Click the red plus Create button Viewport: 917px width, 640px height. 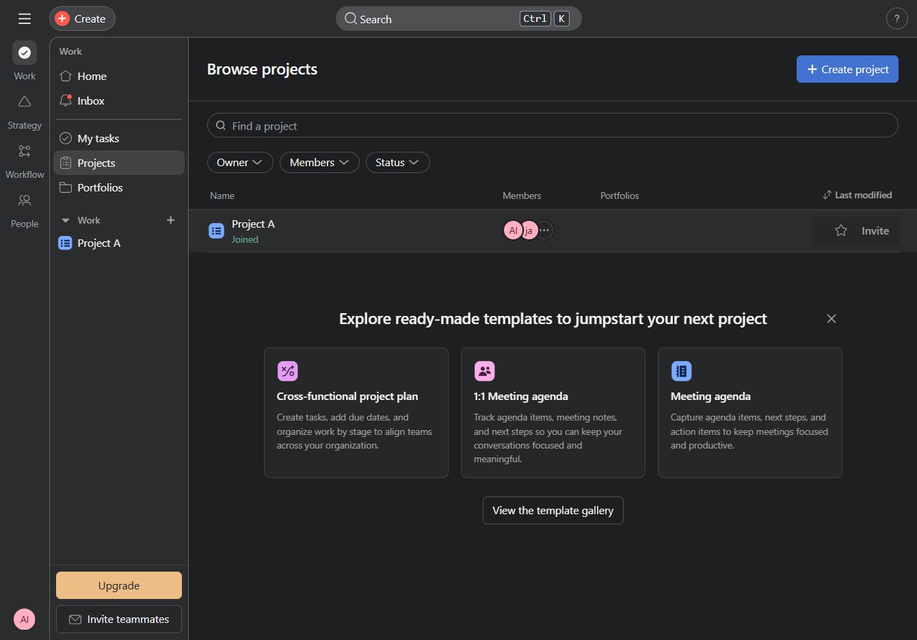[82, 18]
